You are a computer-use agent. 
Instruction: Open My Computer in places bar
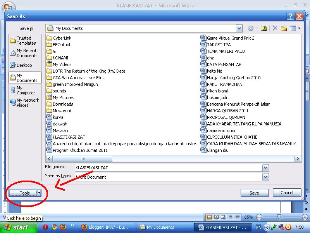pyautogui.click(x=25, y=90)
